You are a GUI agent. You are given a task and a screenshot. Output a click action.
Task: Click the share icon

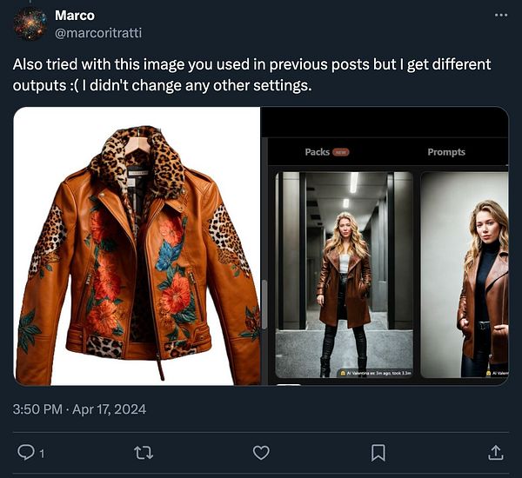(495, 452)
